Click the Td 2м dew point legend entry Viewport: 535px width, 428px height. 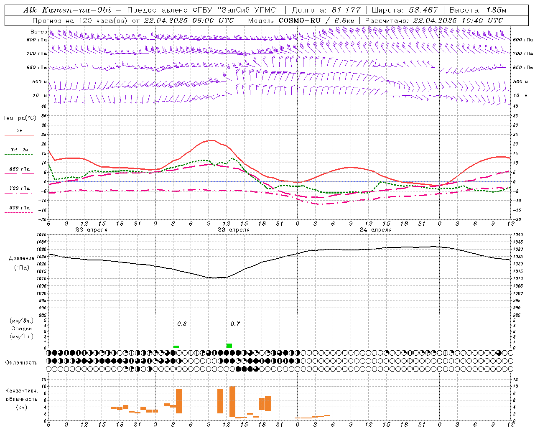tap(20, 150)
